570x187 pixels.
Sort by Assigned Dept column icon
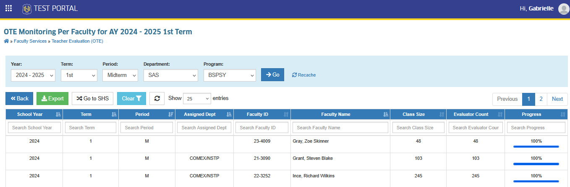coord(229,114)
